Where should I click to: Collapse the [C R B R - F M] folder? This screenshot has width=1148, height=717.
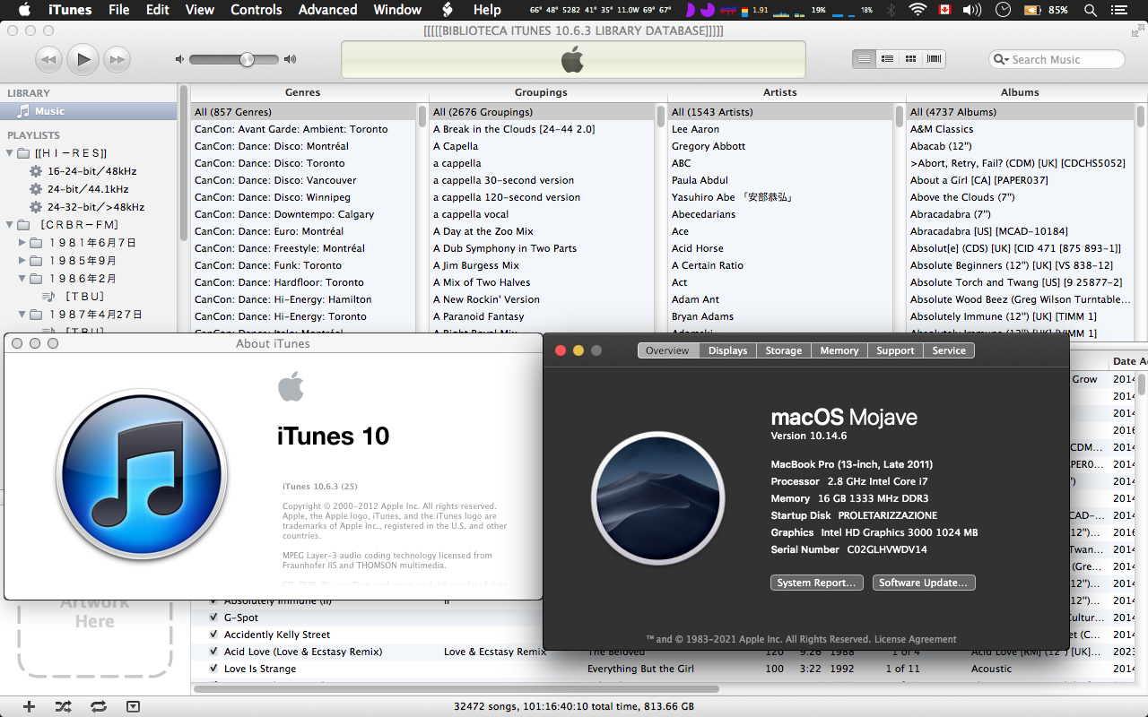(x=10, y=225)
